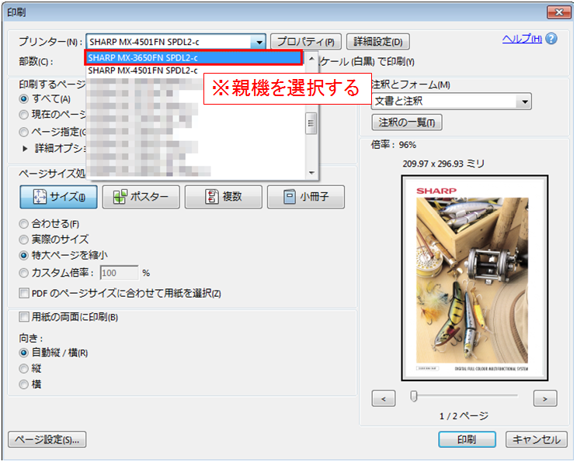Choose the ページ指定 radio option
Screen dimensions: 577x465
23,132
